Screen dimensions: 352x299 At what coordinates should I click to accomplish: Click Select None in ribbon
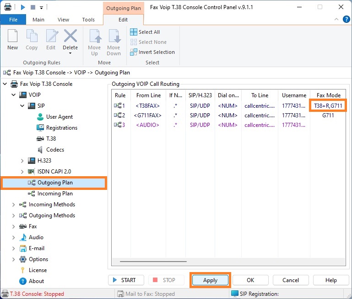tap(148, 42)
